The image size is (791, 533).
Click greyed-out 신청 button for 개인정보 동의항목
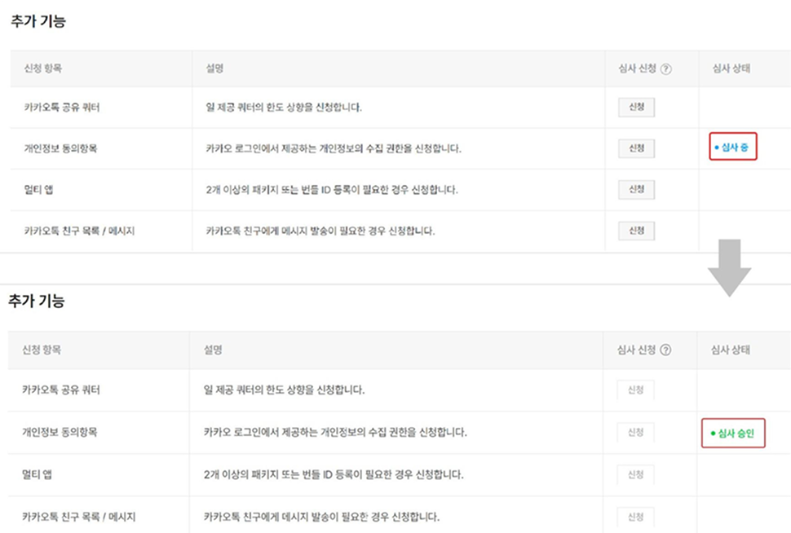tap(635, 432)
